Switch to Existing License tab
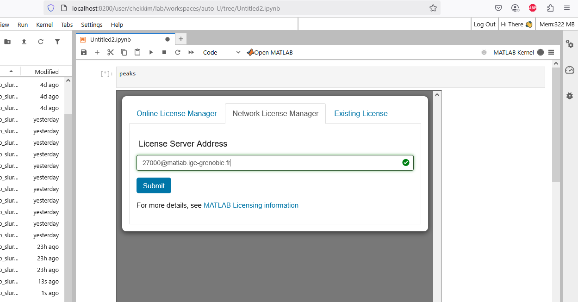Image resolution: width=578 pixels, height=302 pixels. pyautogui.click(x=361, y=113)
